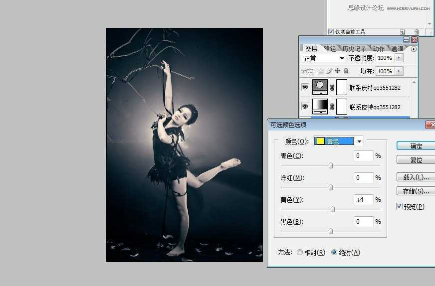The width and height of the screenshot is (435, 286).
Task: Hide the layer with the circular adjustment thumbnail
Action: coord(305,87)
